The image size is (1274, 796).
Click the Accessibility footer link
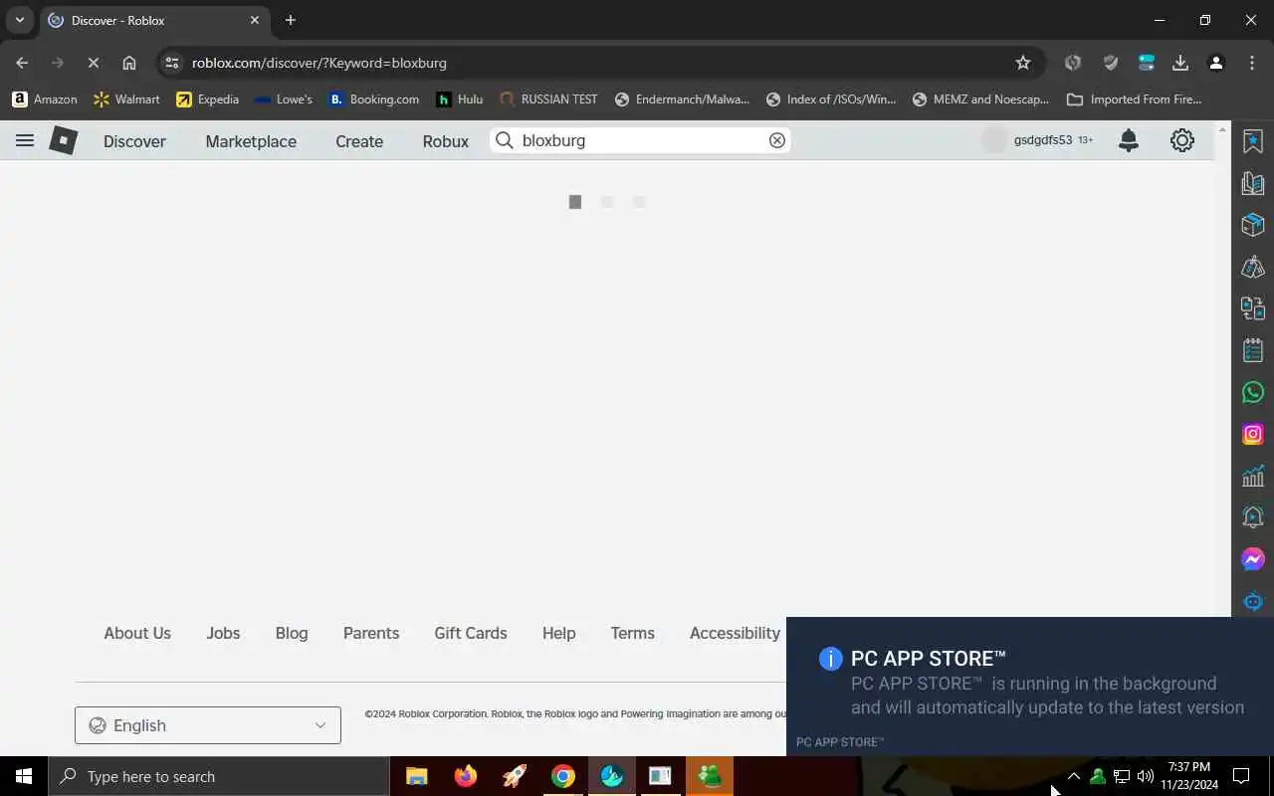click(735, 633)
